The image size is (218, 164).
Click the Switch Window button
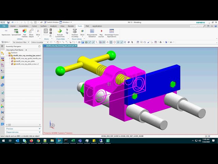(x=51, y=22)
